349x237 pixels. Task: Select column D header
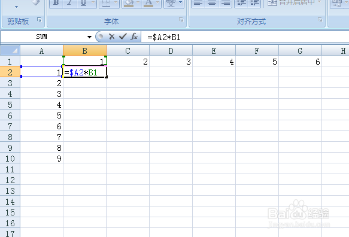pyautogui.click(x=171, y=51)
